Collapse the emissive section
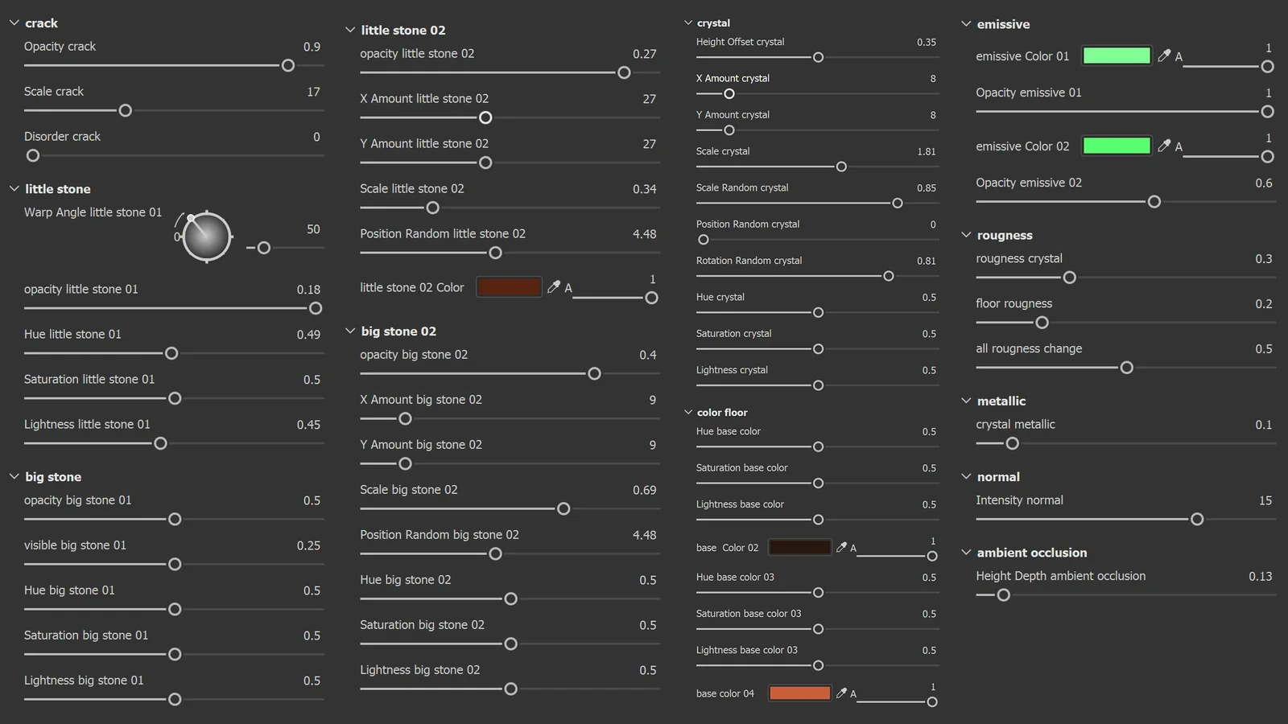The image size is (1288, 724). [966, 24]
